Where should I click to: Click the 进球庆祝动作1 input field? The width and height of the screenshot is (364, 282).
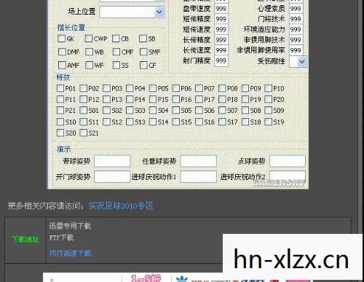[x=199, y=176]
